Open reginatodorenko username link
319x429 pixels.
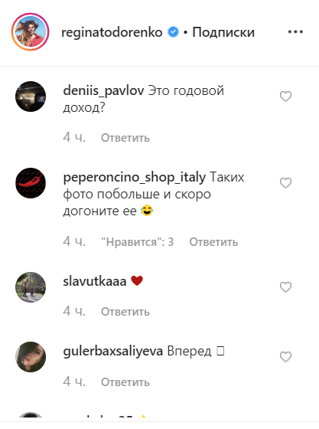(112, 32)
